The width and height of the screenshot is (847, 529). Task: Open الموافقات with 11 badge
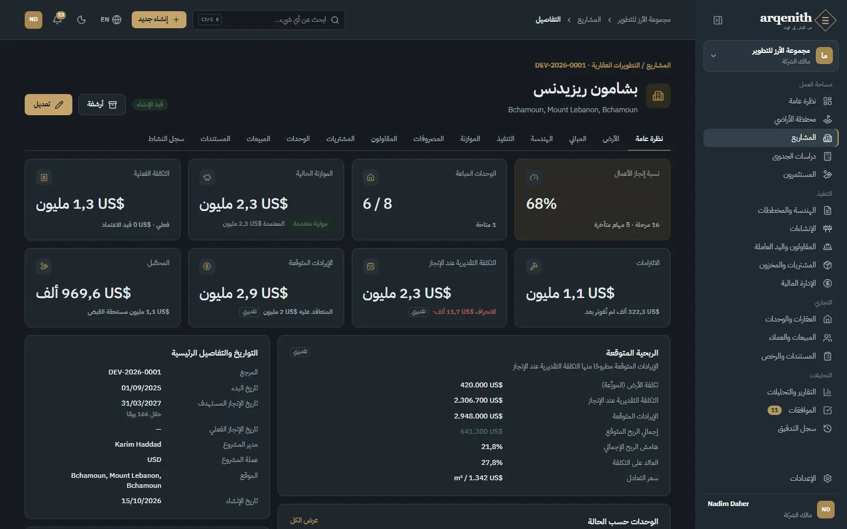(x=771, y=410)
